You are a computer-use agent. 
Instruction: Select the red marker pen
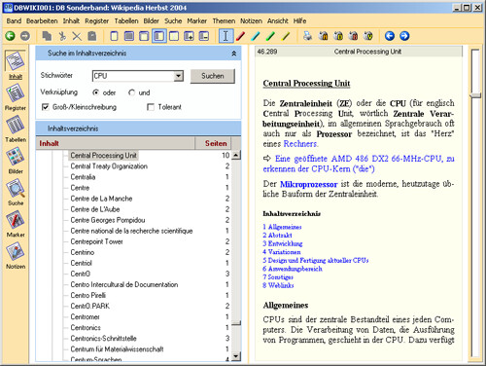(x=240, y=36)
